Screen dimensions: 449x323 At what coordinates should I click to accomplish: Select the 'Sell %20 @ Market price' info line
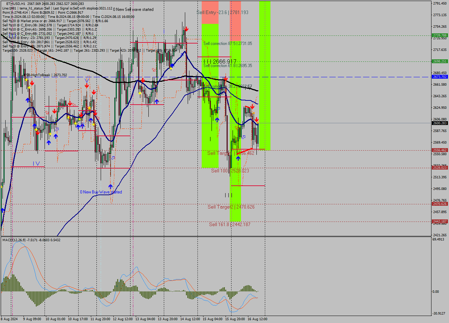coord(55,21)
